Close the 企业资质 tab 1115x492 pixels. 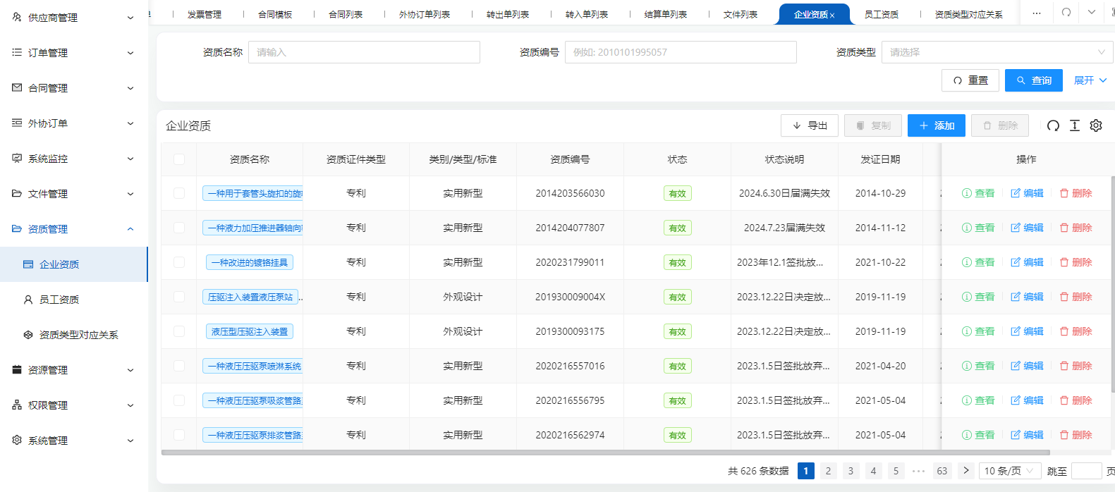[x=832, y=15]
